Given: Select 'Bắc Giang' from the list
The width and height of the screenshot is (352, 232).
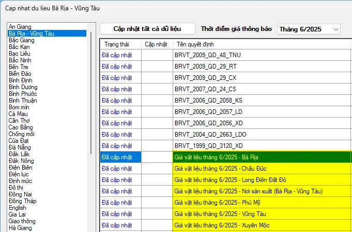Looking at the screenshot, I should [x=22, y=40].
